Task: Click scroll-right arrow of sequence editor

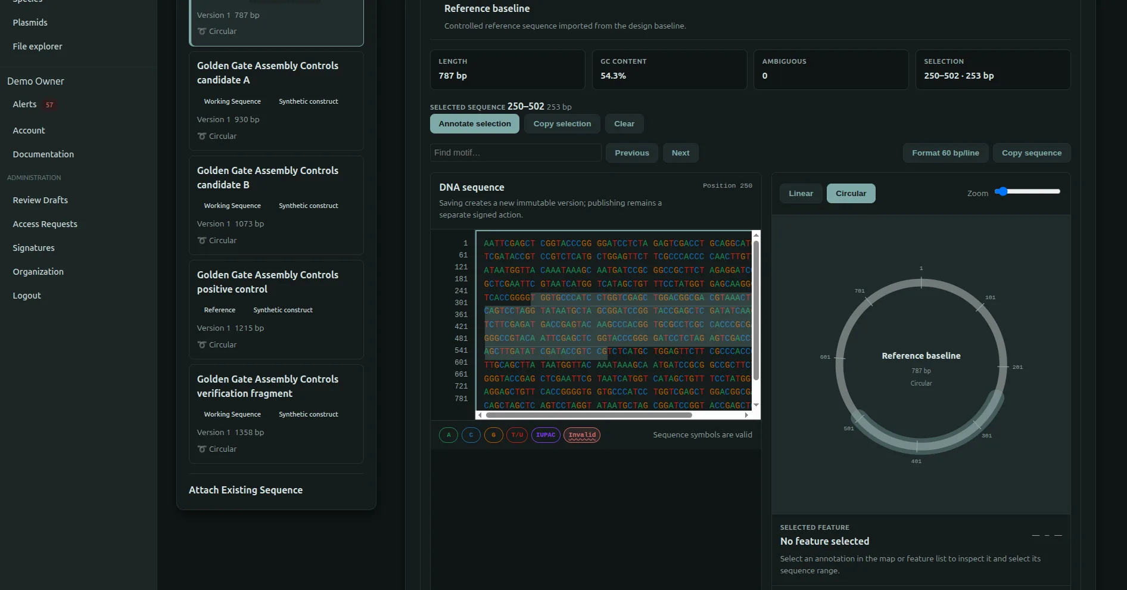Action: pyautogui.click(x=746, y=415)
